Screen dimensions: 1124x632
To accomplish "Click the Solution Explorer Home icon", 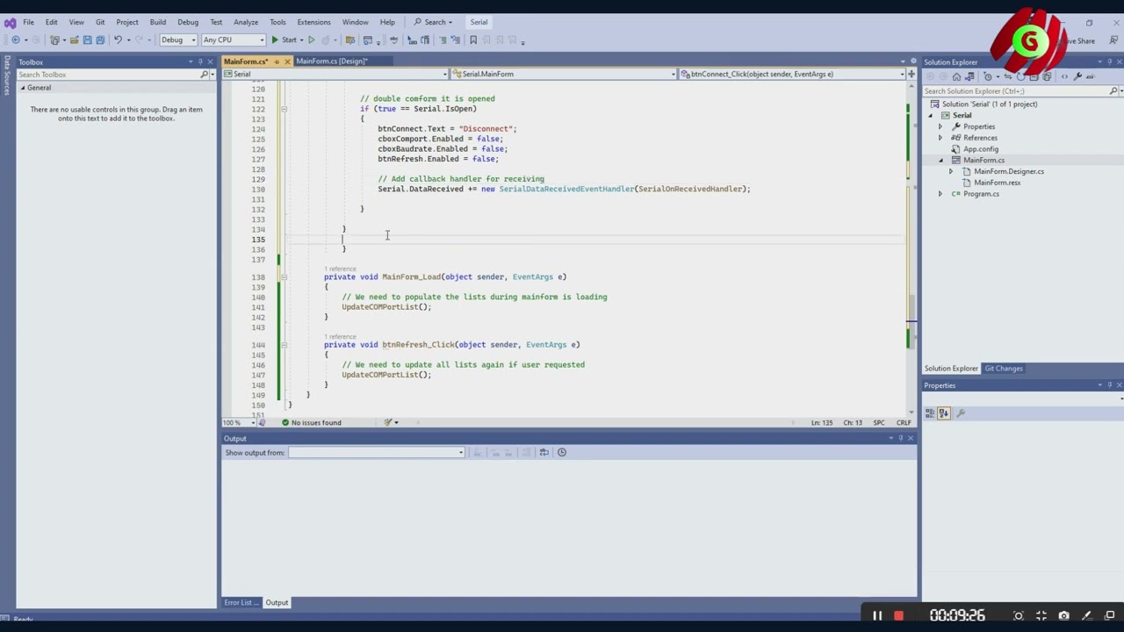I will click(956, 76).
